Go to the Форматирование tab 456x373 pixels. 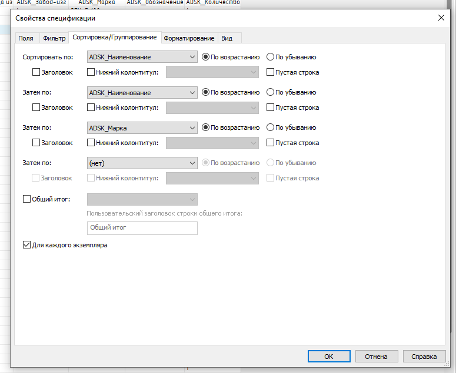(x=189, y=38)
